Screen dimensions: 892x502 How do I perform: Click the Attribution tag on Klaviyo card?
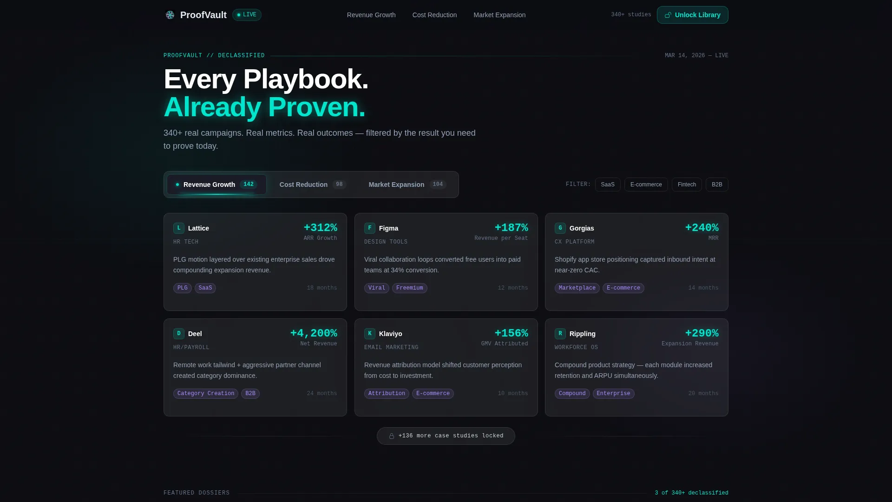click(387, 394)
